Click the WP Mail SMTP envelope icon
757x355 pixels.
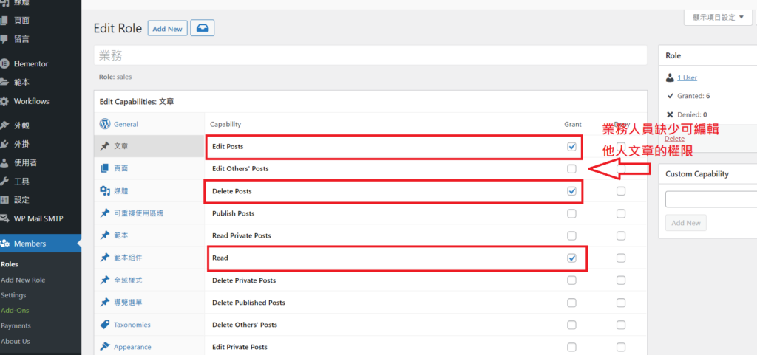click(5, 218)
